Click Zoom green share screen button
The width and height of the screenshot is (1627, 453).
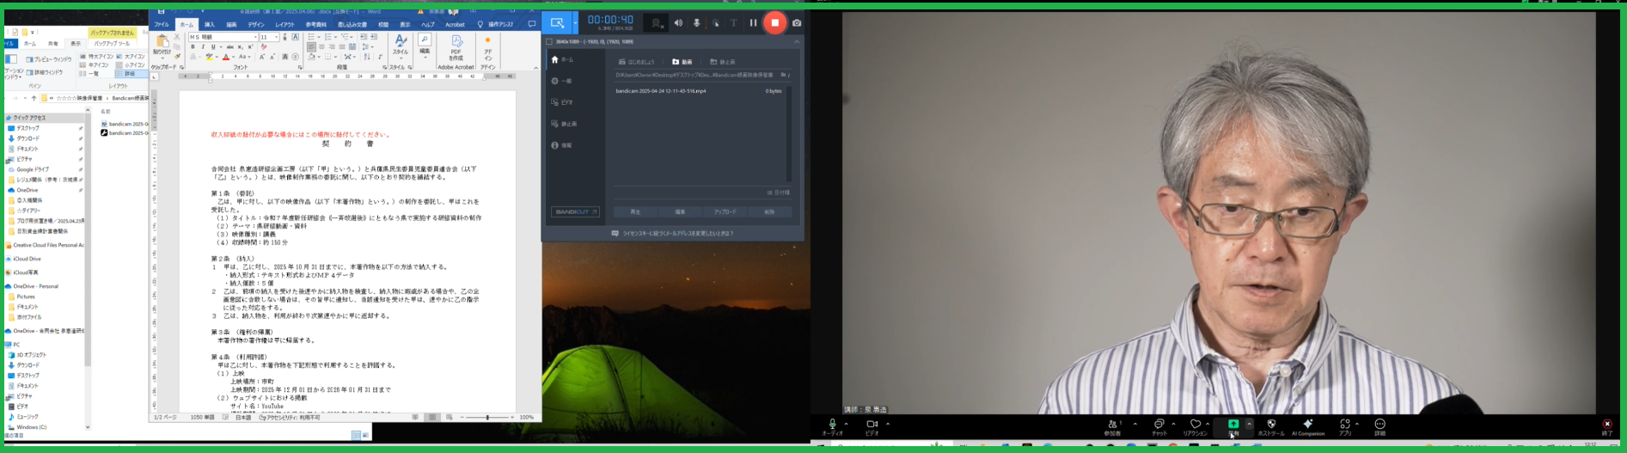[x=1232, y=424]
